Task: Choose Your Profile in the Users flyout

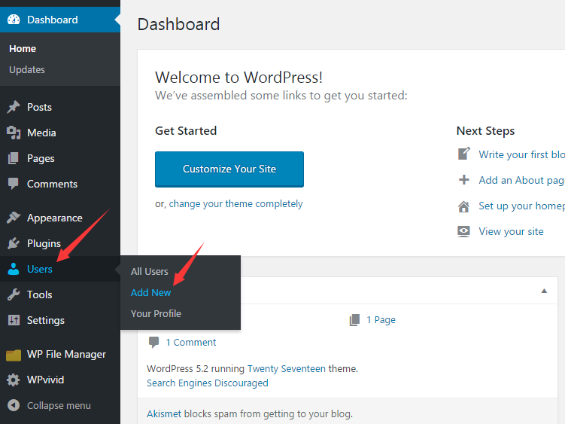Action: point(156,313)
